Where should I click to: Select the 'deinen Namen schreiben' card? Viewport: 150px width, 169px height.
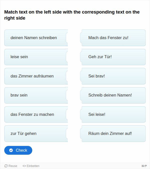(x=36, y=38)
